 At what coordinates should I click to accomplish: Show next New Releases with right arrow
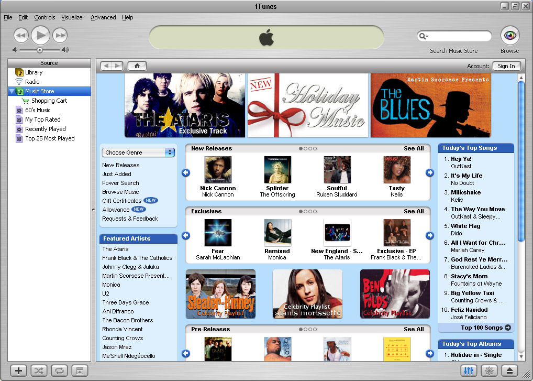coord(430,173)
